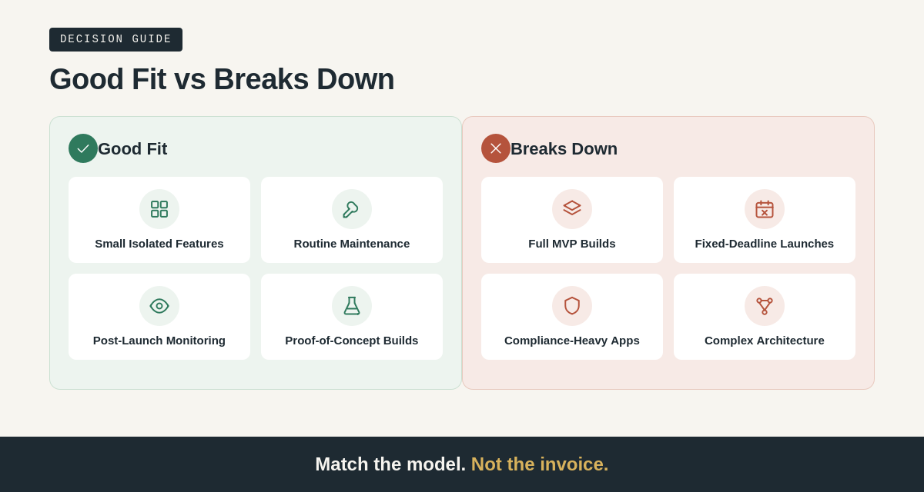The image size is (924, 492).
Task: Select the Complex Architecture card label
Action: click(765, 341)
